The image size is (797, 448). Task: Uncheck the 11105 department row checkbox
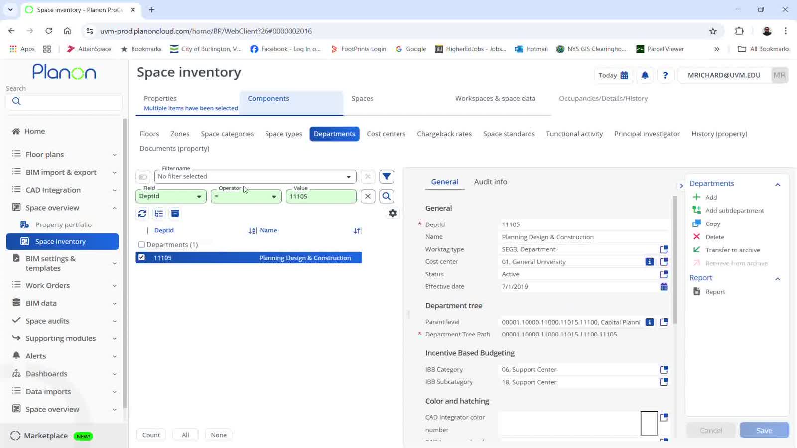coord(142,258)
